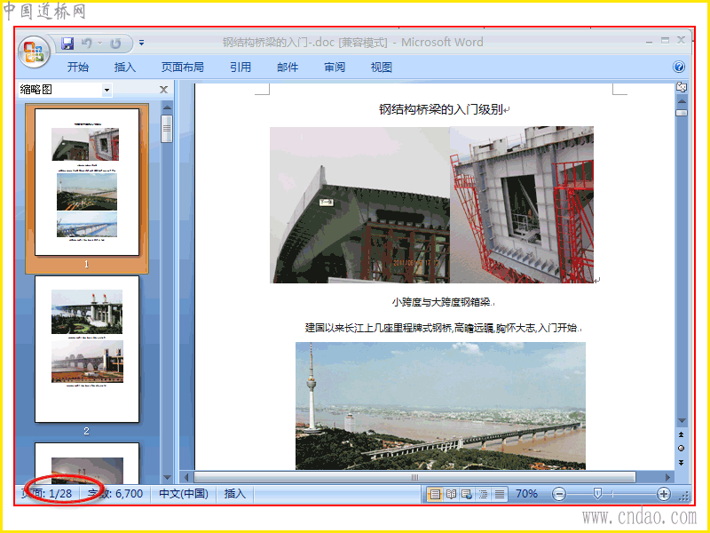The height and width of the screenshot is (533, 710).
Task: Click the zoom slider handle
Action: [597, 494]
